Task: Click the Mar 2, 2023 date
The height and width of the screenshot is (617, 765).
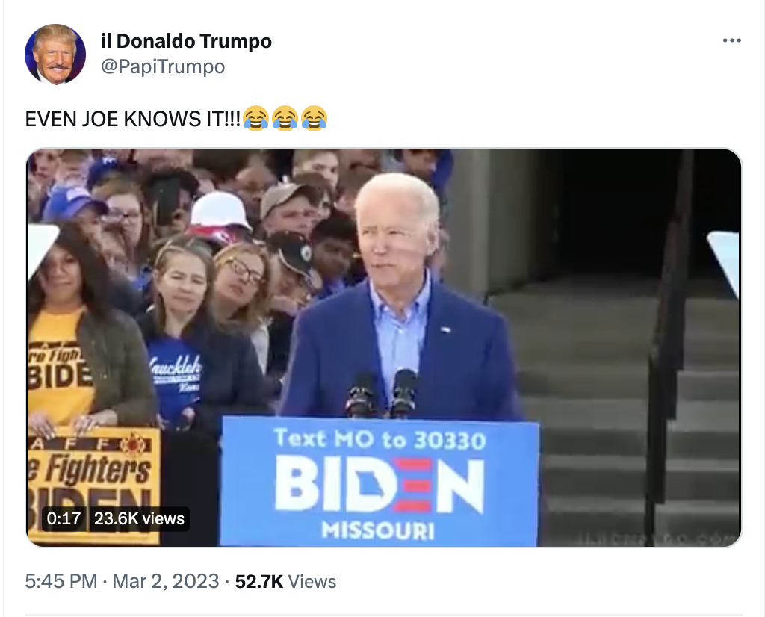Action: tap(166, 581)
